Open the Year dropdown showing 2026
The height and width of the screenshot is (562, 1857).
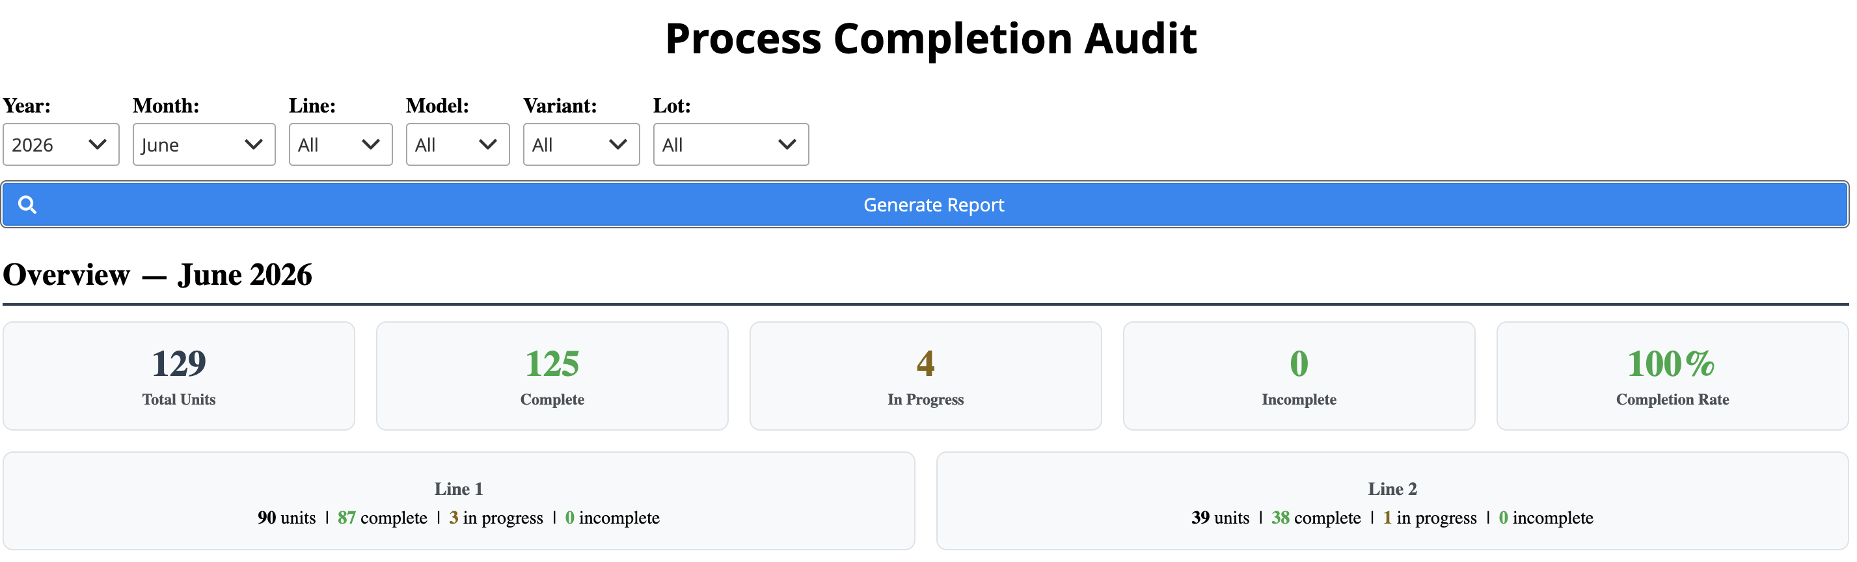pos(61,145)
